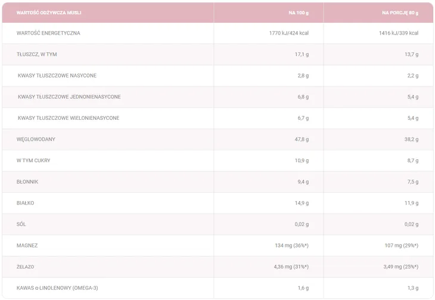435x300 pixels.
Task: Click the 'BŁONNIK' row label
Action: (x=27, y=182)
